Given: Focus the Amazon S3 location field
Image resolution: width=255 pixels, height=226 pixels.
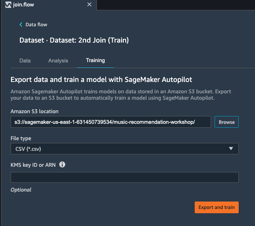Looking at the screenshot, I should click(111, 122).
